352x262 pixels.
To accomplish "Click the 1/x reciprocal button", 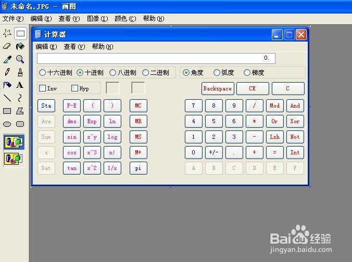I will point(112,168).
